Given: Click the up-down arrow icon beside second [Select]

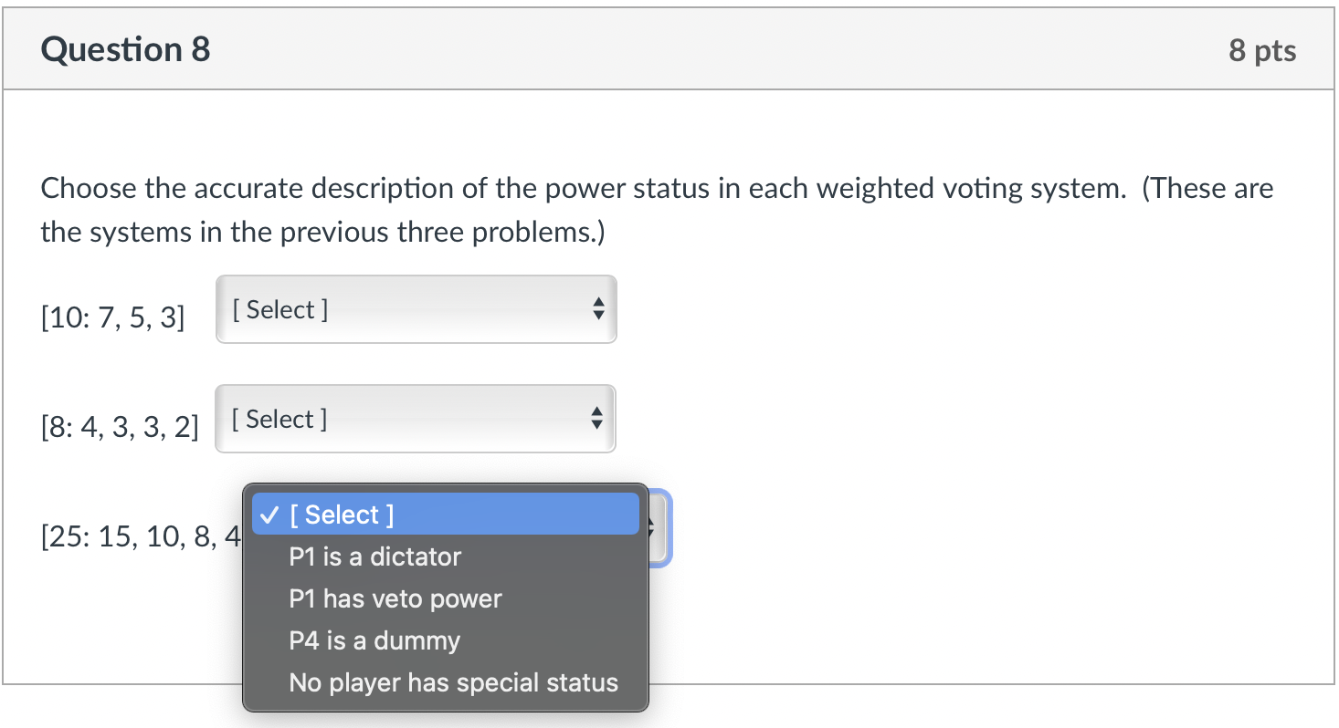Looking at the screenshot, I should tap(598, 419).
